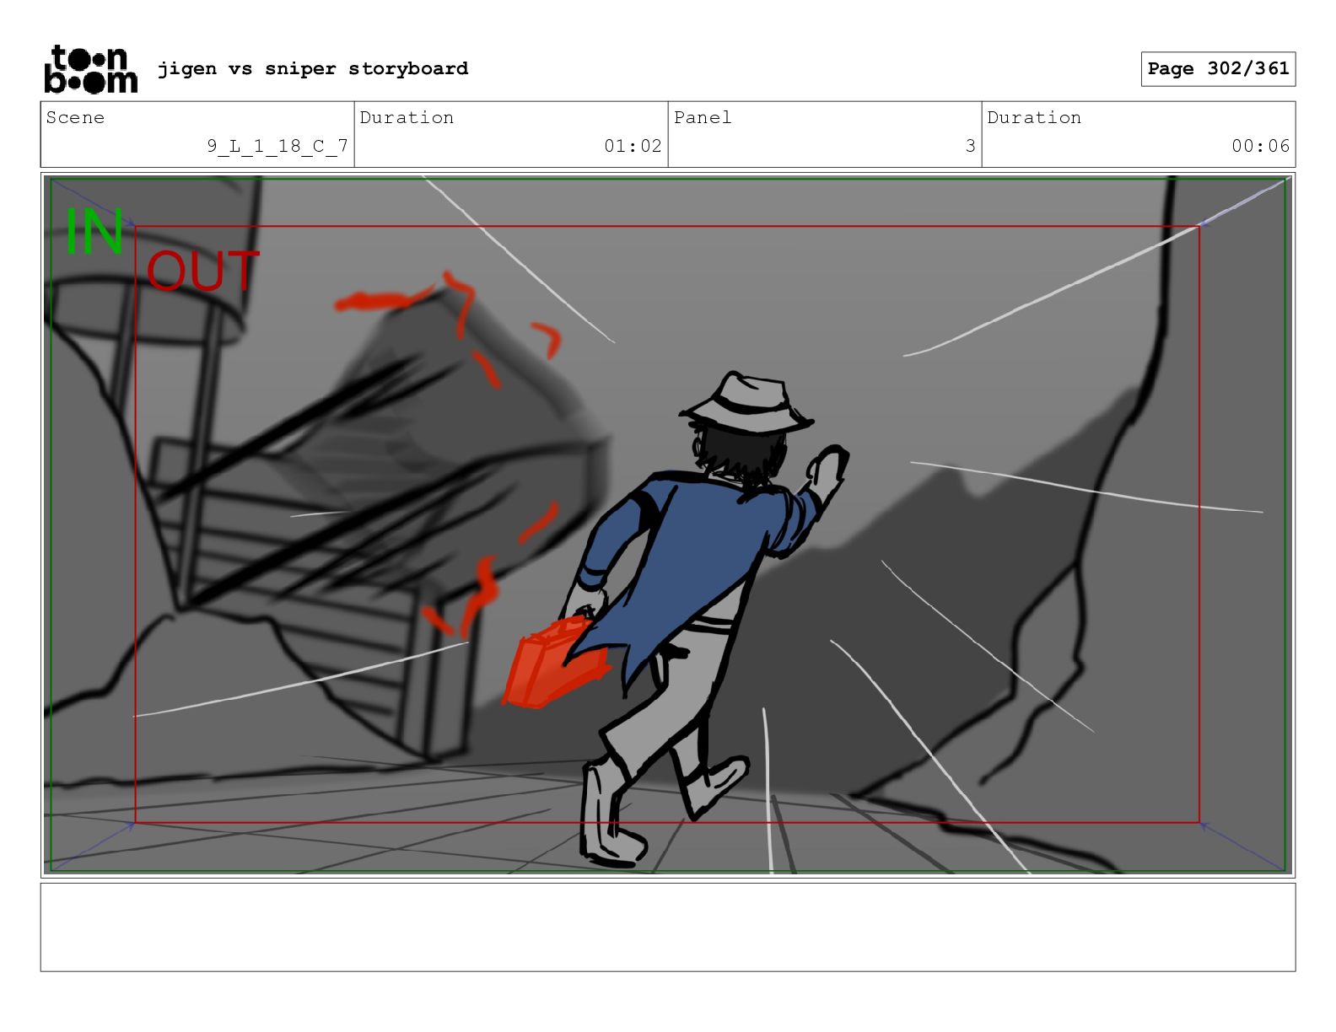Select the scene duration value "01:02"
Image resolution: width=1336 pixels, height=1032 pixels.
tap(633, 146)
